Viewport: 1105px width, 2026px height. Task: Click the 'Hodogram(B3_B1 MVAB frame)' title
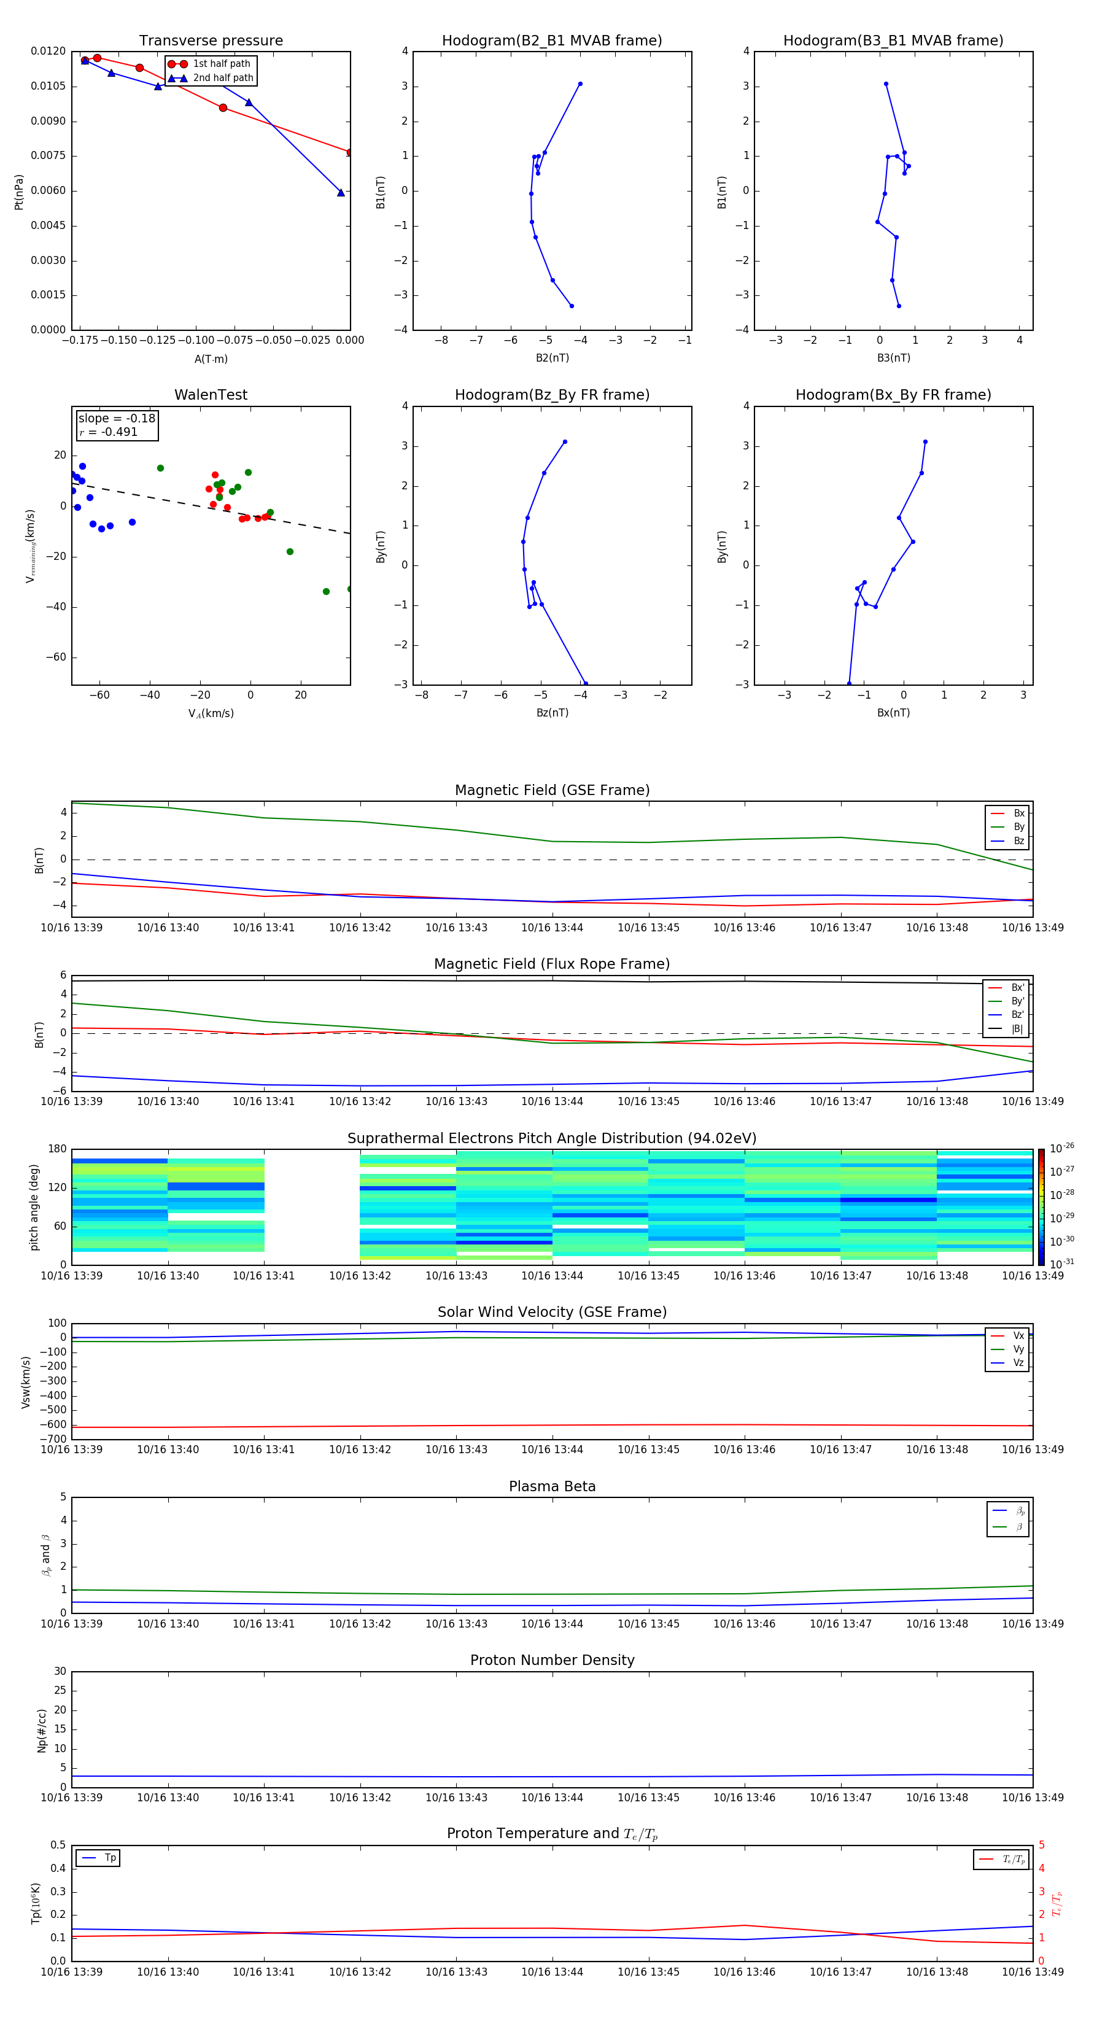(x=893, y=40)
